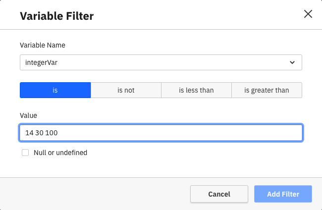This screenshot has height=210, width=322.
Task: Focus the Value input field
Action: (161, 133)
